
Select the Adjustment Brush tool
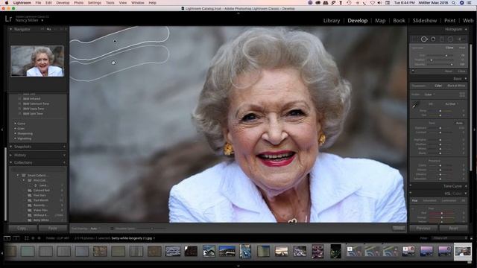click(x=461, y=39)
